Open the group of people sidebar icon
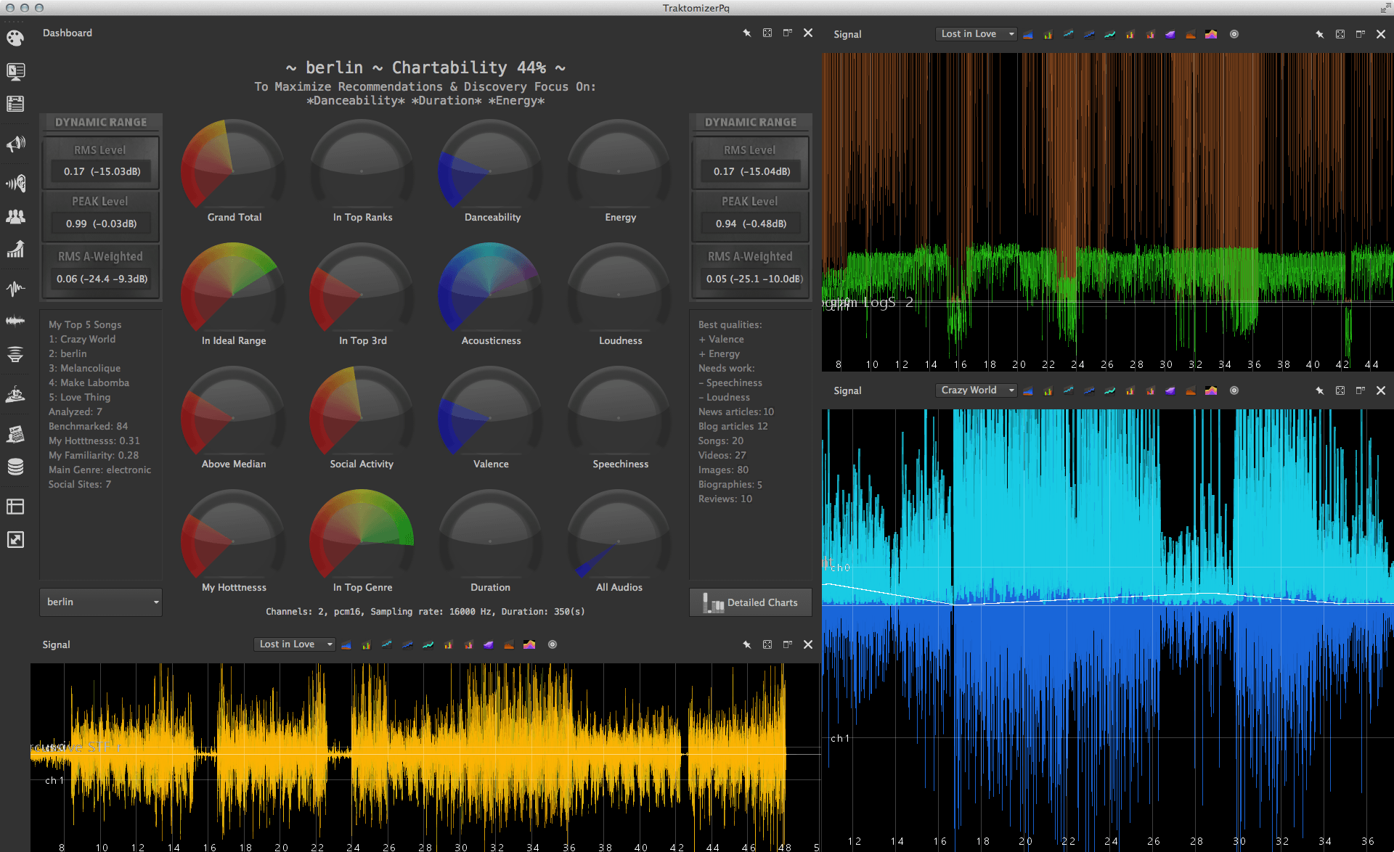The image size is (1394, 852). 15,216
